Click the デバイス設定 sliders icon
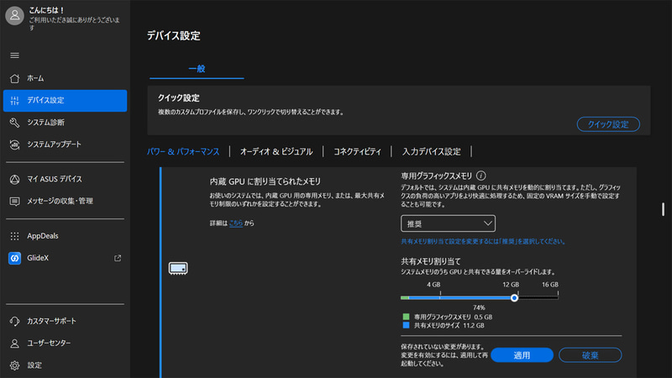The image size is (672, 378). click(14, 101)
